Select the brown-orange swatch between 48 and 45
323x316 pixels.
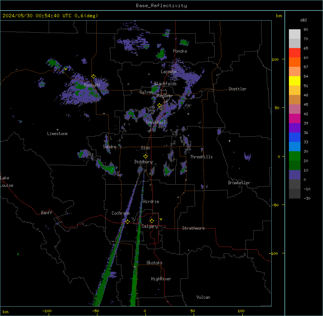tap(295, 99)
